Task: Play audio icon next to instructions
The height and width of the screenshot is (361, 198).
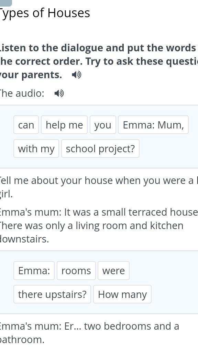Action: (77, 75)
